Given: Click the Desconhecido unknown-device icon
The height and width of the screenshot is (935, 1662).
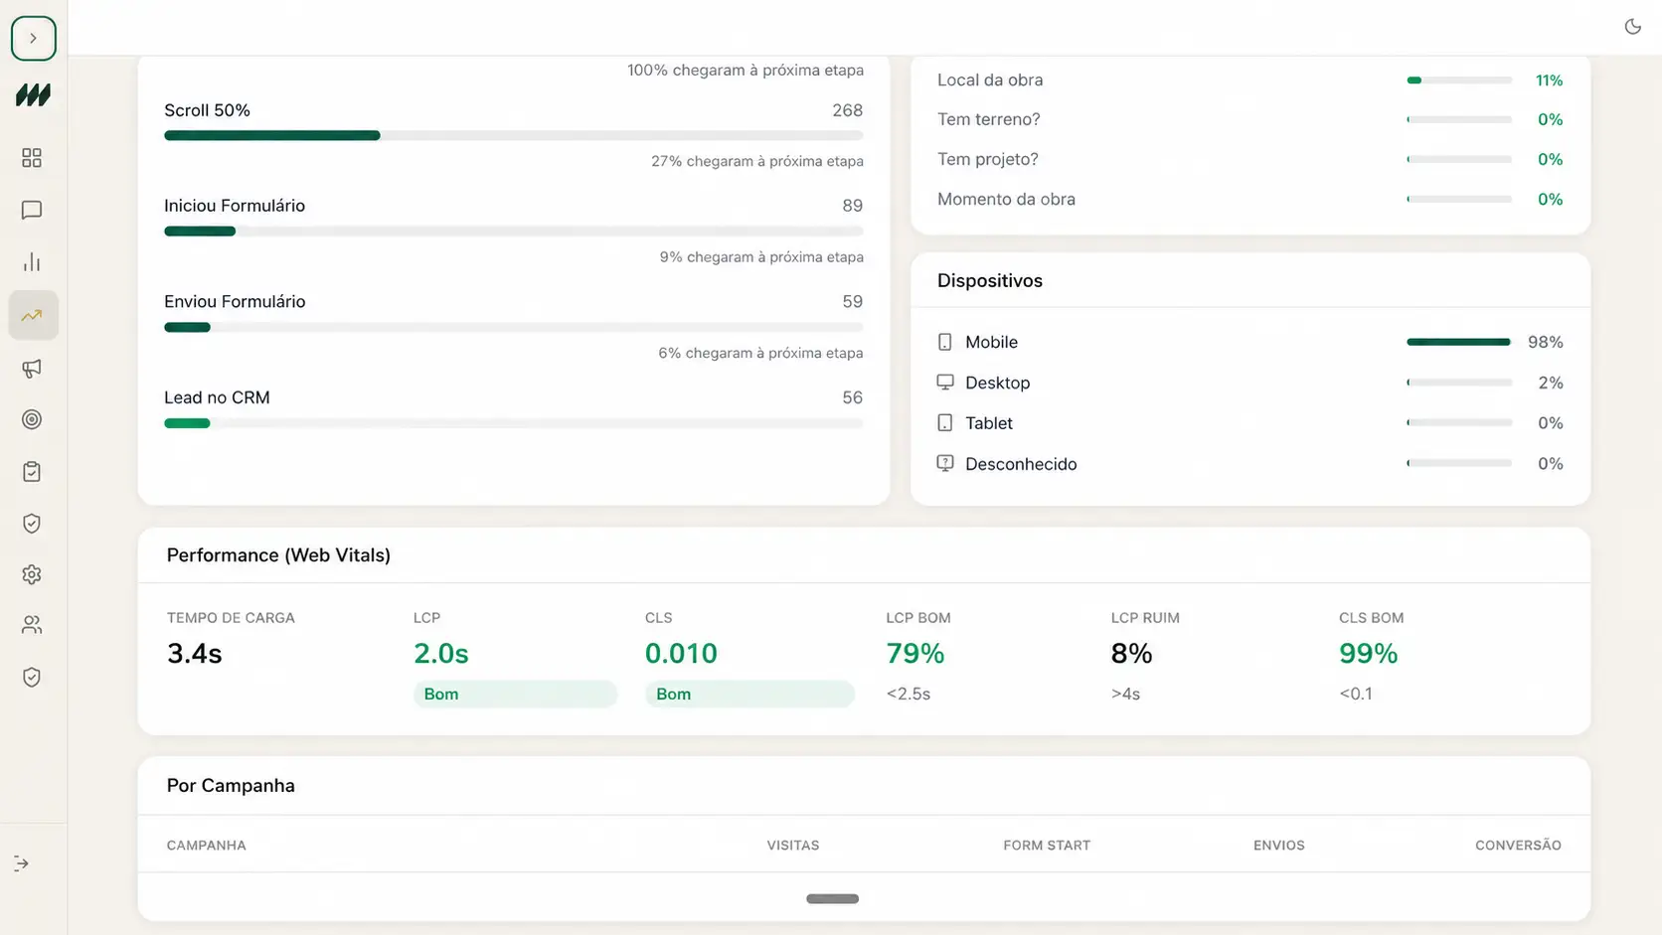Looking at the screenshot, I should 944,464.
